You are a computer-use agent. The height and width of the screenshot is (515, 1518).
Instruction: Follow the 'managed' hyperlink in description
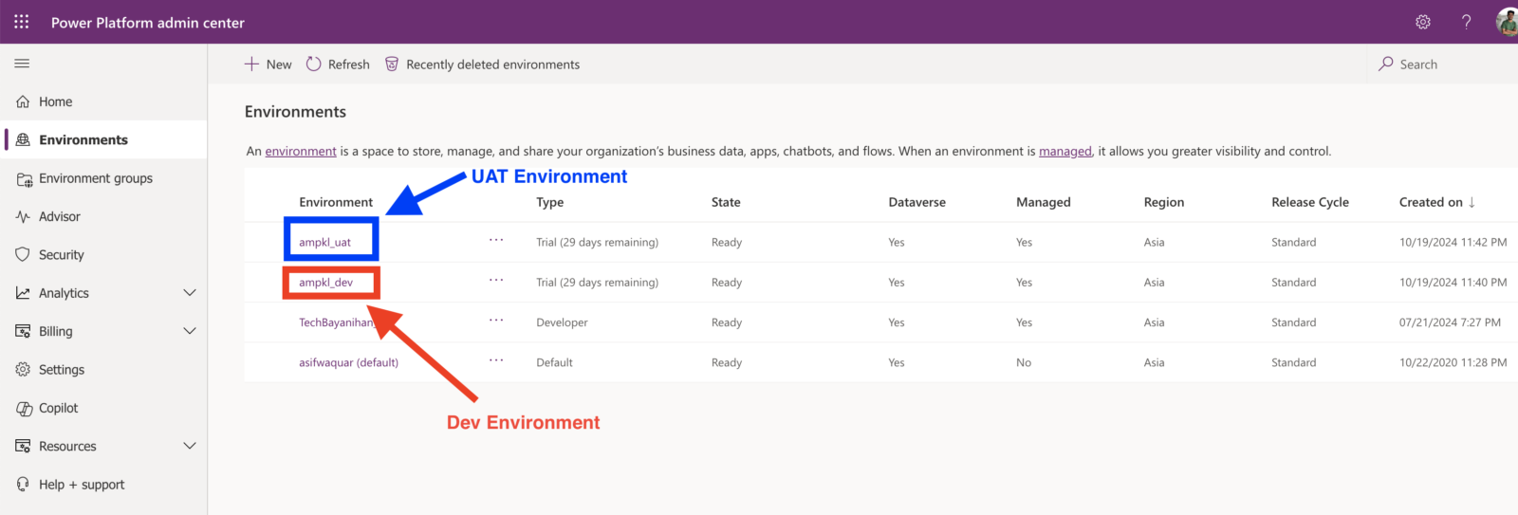(1064, 152)
